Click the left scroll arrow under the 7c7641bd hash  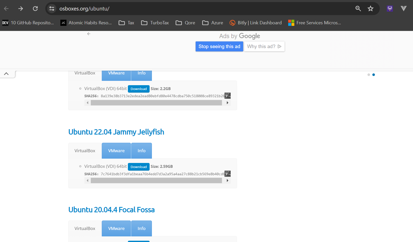tap(87, 181)
